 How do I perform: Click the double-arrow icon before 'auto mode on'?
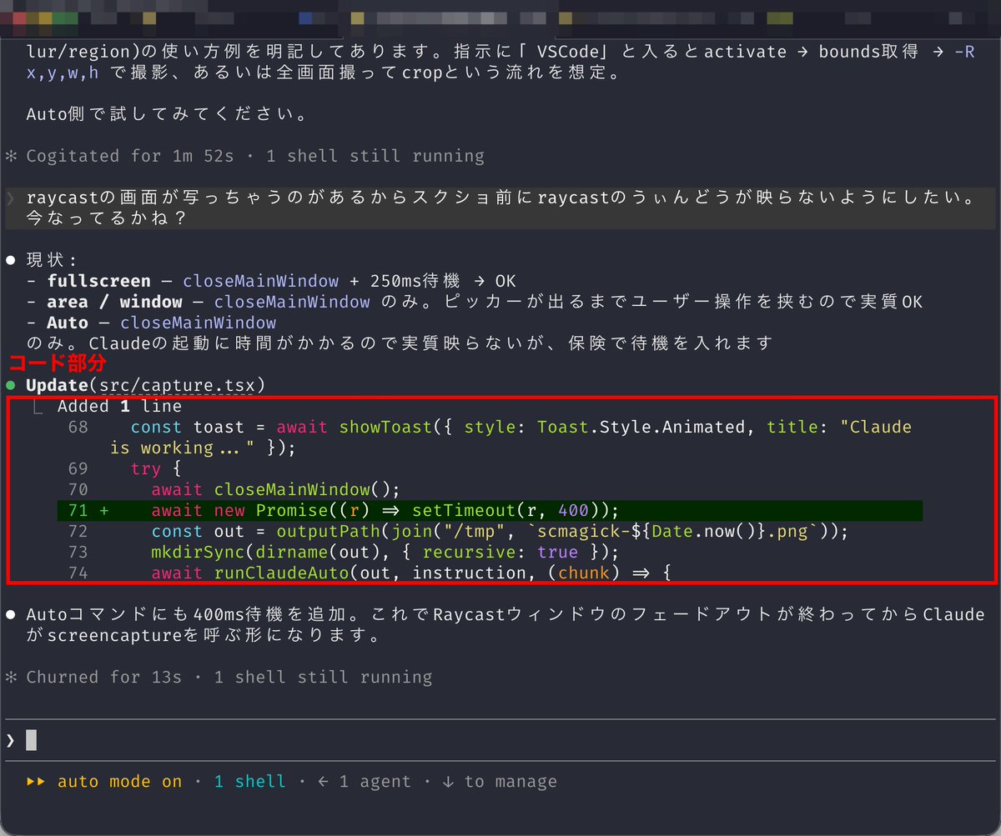pos(36,782)
